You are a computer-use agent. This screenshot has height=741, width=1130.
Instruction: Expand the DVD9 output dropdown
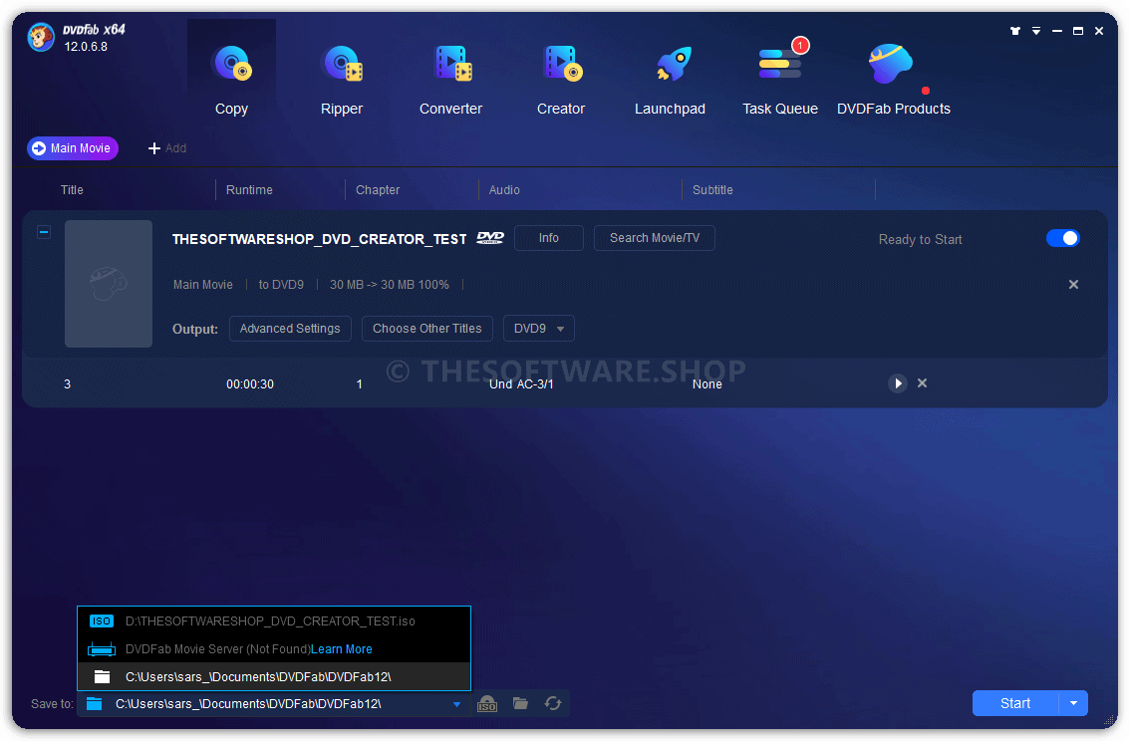(x=538, y=329)
